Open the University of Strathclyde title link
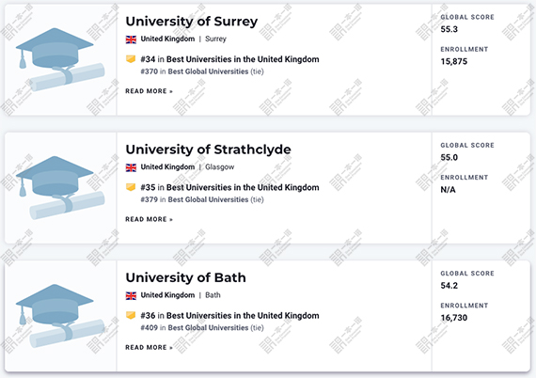536x378 pixels. pyautogui.click(x=208, y=150)
